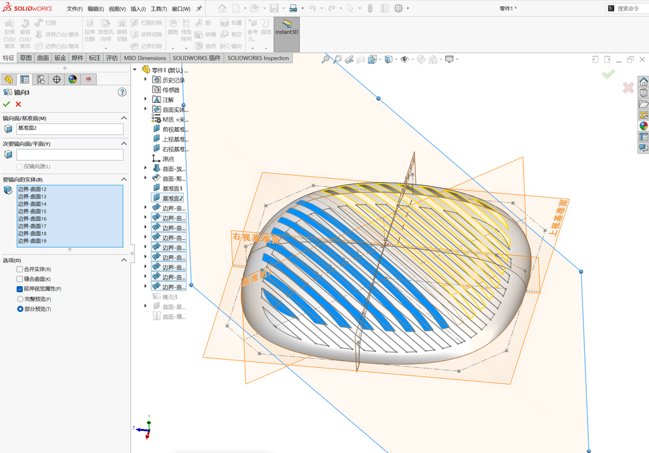This screenshot has width=649, height=453.
Task: Accept mirror with green checkmark in PropertyManager
Action: [6, 104]
